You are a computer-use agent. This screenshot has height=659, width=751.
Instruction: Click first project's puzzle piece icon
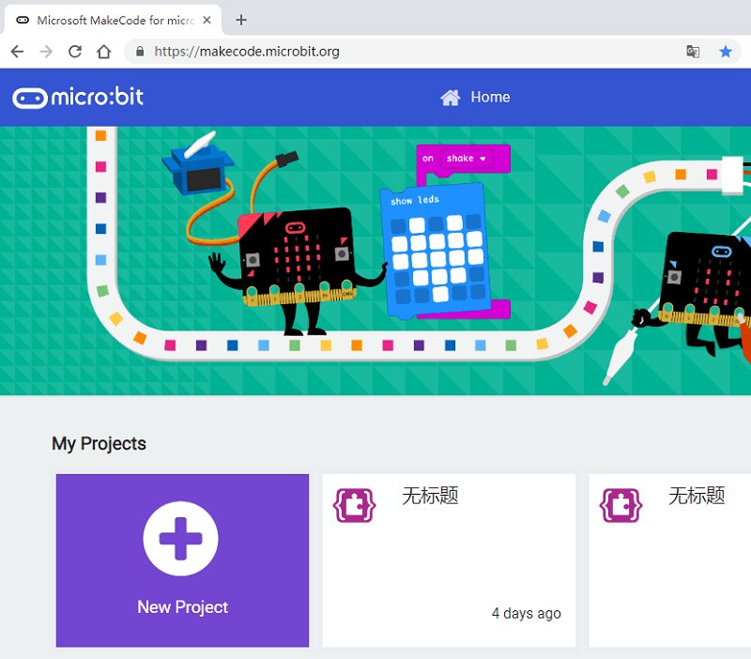354,504
